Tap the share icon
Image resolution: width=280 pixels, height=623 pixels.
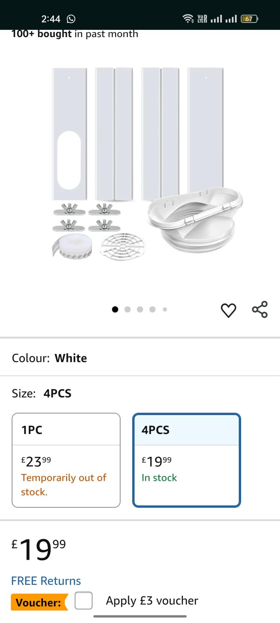[x=260, y=310]
